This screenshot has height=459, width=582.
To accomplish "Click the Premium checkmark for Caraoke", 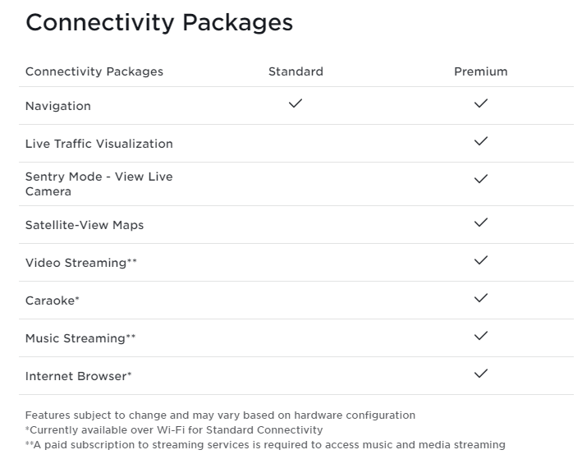I will coord(481,298).
